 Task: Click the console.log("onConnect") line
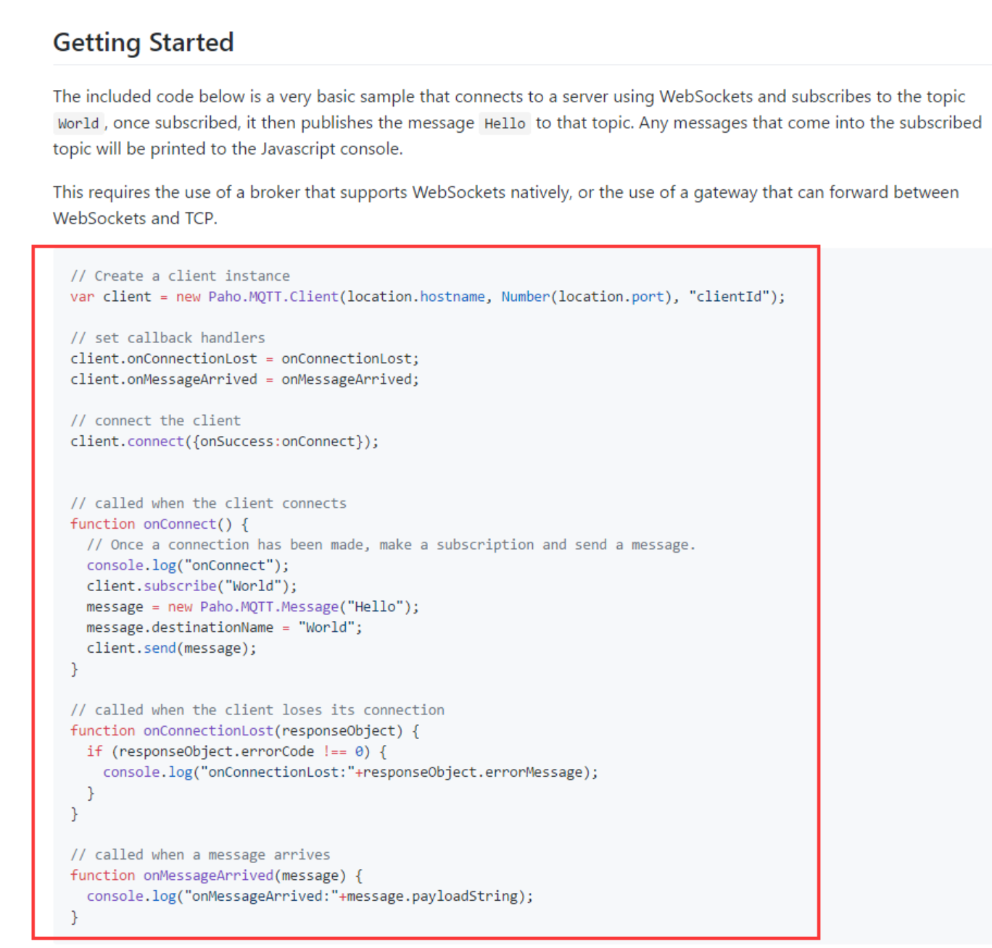[187, 565]
